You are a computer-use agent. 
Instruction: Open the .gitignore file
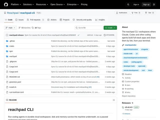click(x=13, y=61)
